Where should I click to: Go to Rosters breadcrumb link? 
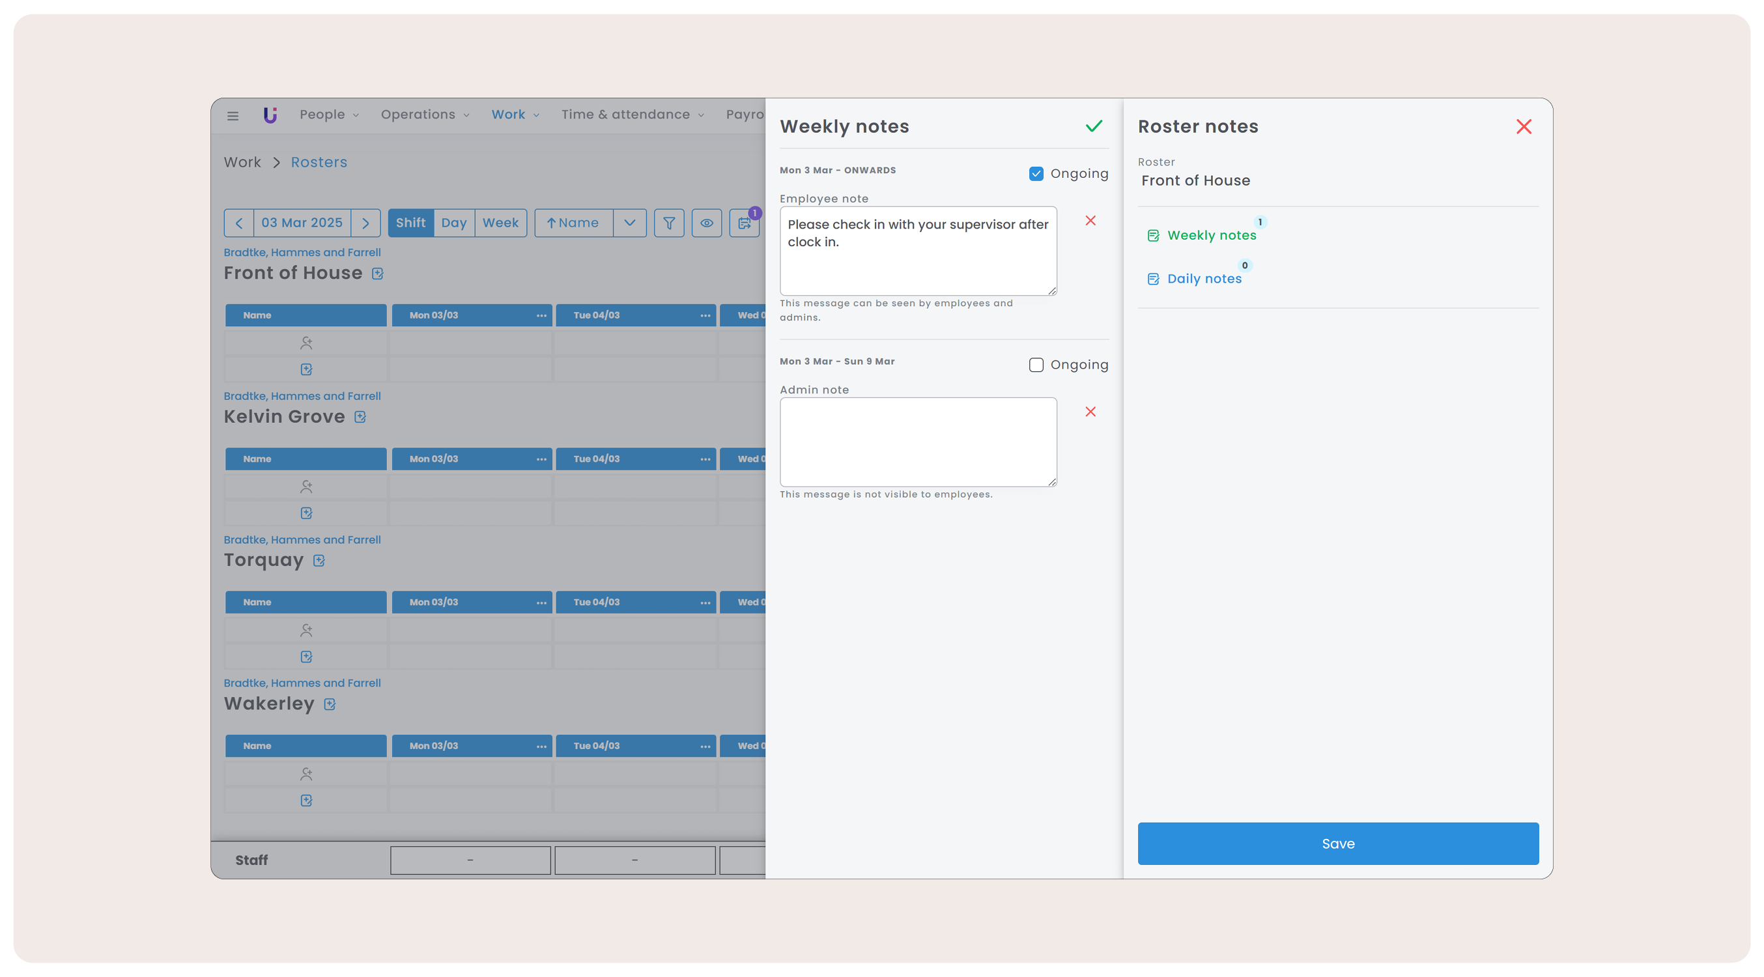(319, 162)
